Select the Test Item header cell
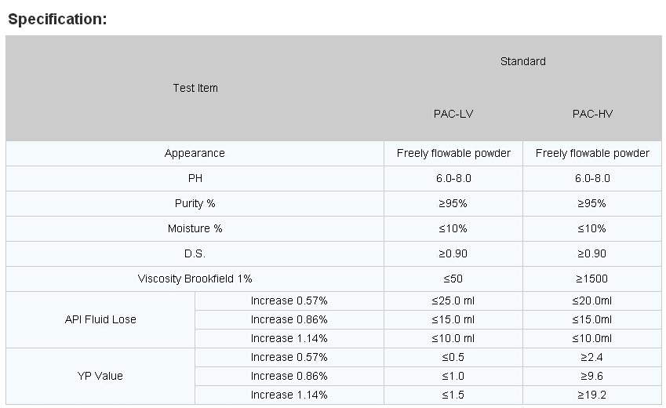Image resolution: width=666 pixels, height=408 pixels. coord(195,88)
